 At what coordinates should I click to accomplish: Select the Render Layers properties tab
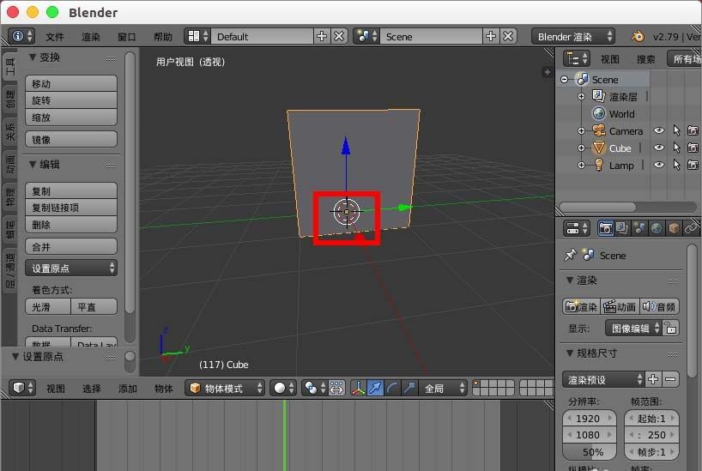point(622,228)
